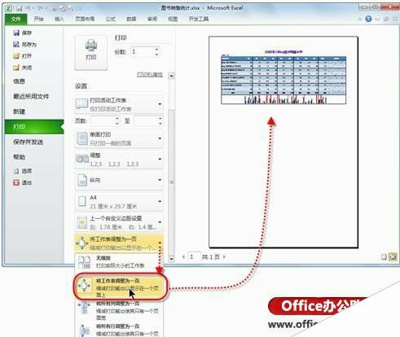Click next page arrow under preview
This screenshot has width=400, height=337.
[x=224, y=256]
